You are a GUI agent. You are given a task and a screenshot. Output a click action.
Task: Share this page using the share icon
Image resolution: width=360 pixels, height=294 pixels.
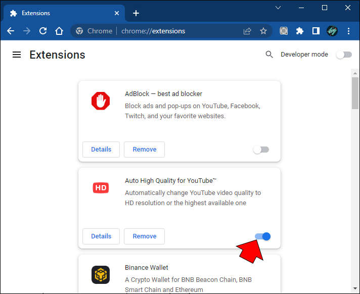click(247, 31)
